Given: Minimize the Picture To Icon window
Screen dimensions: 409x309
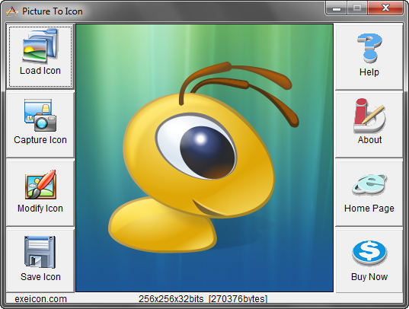Looking at the screenshot, I should coord(337,8).
